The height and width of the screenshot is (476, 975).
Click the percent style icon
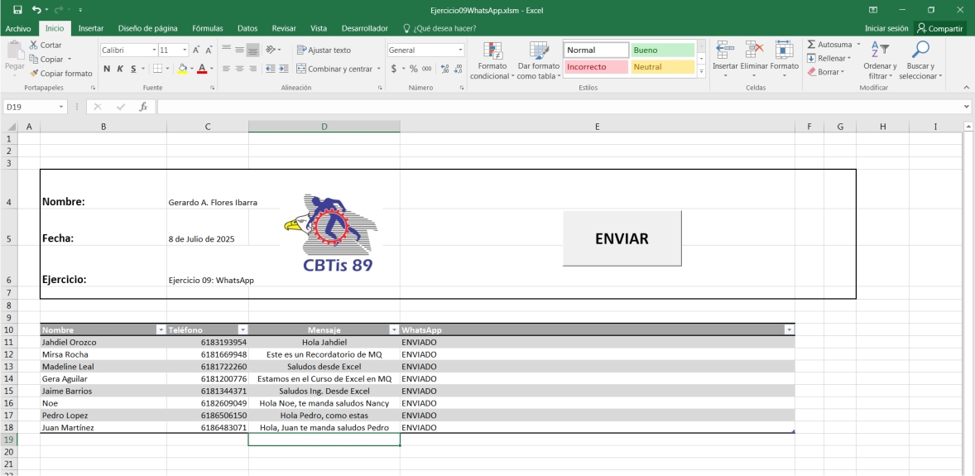coord(414,69)
